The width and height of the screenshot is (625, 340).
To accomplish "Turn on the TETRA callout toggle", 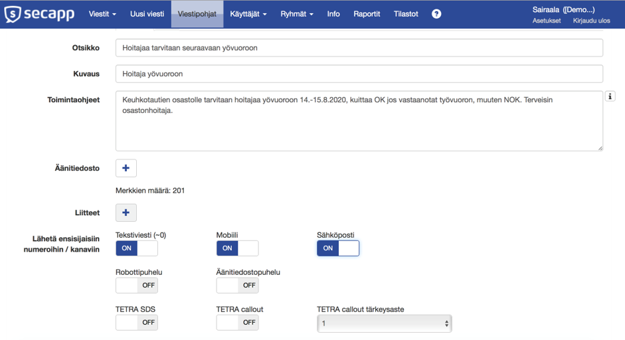I will (x=237, y=323).
